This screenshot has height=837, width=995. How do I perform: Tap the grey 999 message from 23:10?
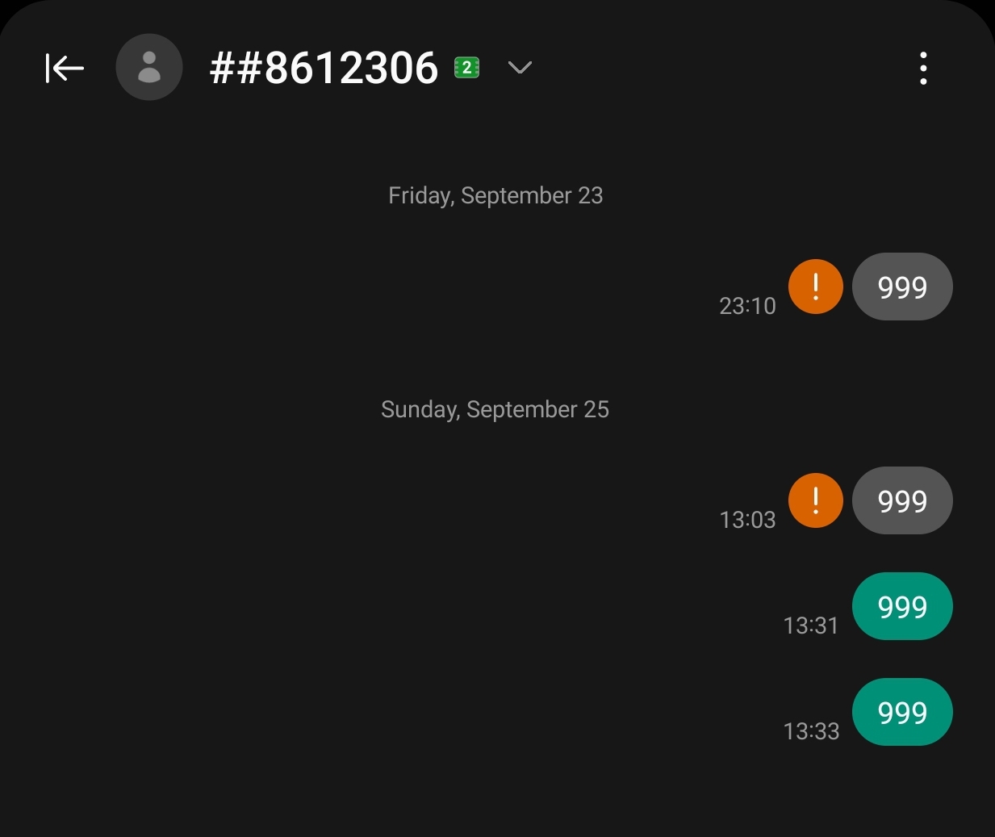click(902, 287)
